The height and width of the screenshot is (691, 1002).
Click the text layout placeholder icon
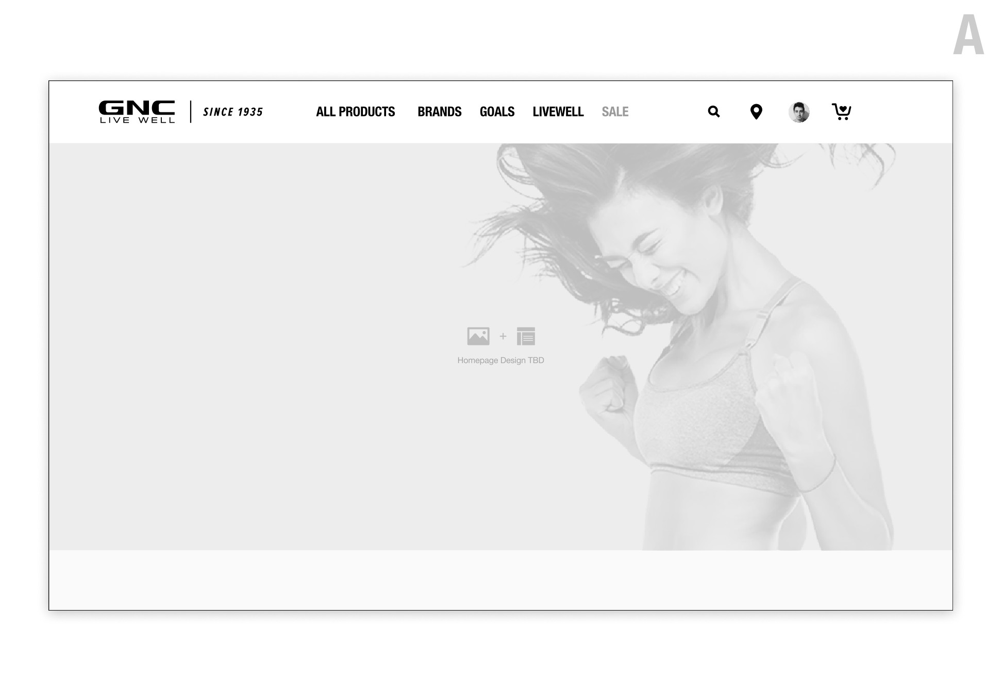point(526,336)
